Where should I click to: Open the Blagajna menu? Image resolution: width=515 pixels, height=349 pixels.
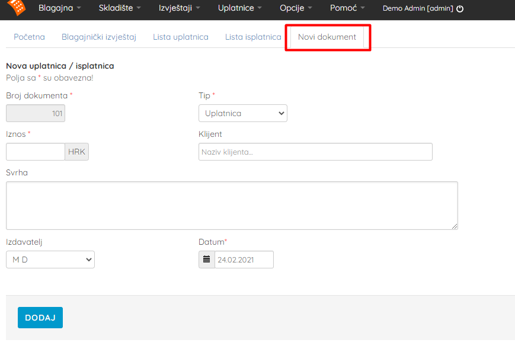coord(59,8)
